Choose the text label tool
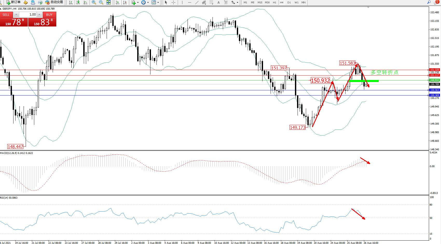Image resolution: width=441 pixels, height=244 pixels. 218,2
